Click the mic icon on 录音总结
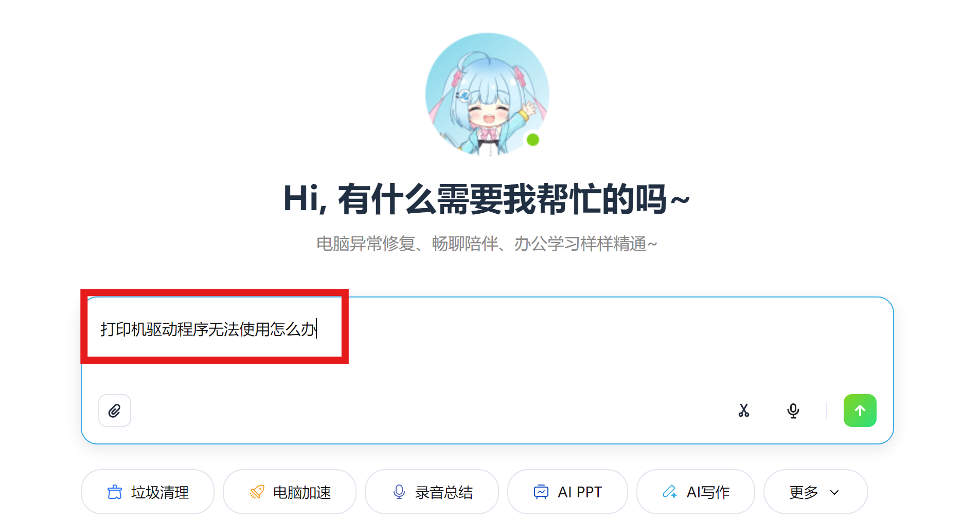Viewport: 962px width, 521px height. pos(399,492)
